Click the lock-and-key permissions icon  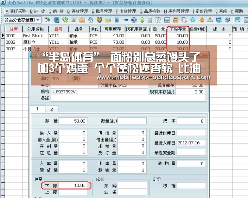coord(74,20)
